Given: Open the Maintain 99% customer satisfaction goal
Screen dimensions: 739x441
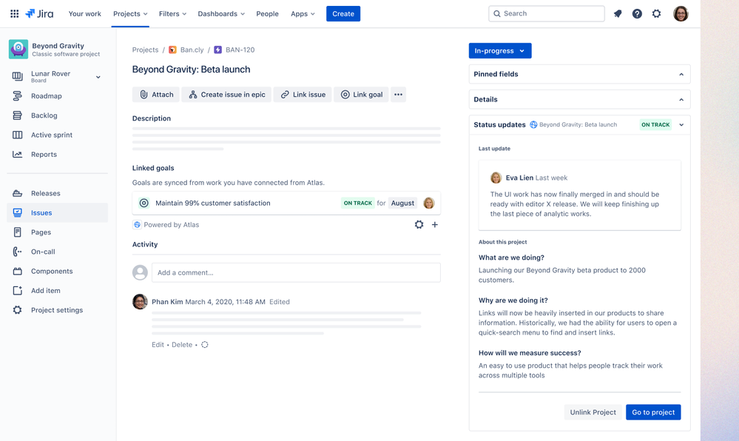Looking at the screenshot, I should (213, 203).
